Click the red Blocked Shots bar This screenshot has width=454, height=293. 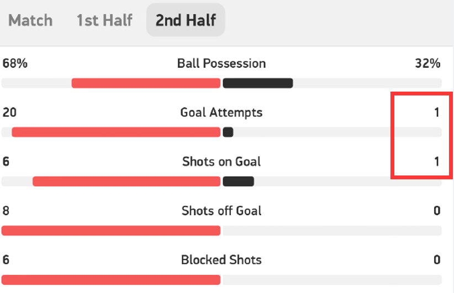pyautogui.click(x=110, y=280)
